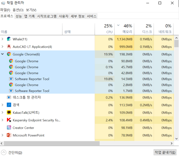The image size is (179, 157).
Task: Click the 19.8% CPU cell
Action: click(105, 79)
